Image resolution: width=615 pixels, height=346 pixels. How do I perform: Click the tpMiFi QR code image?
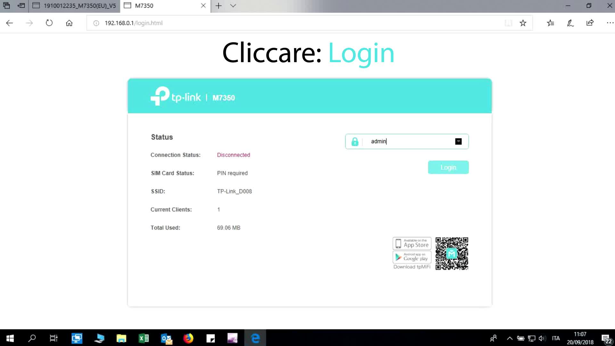[x=452, y=253]
